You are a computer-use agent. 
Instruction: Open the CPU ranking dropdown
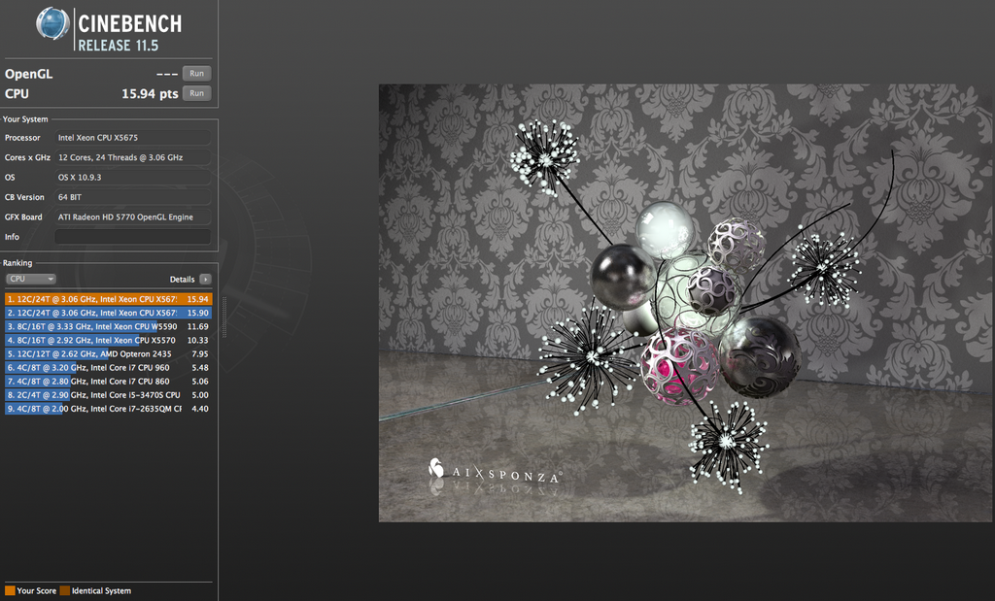31,279
